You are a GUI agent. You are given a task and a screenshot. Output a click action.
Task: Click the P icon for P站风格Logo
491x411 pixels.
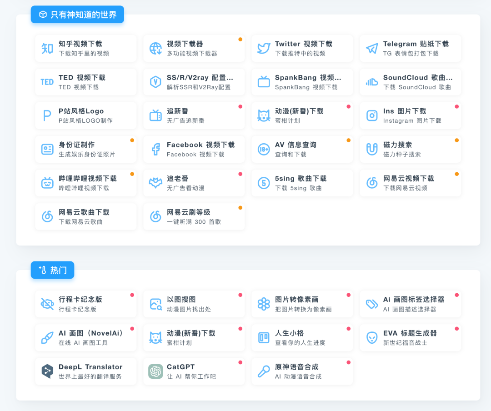tap(47, 115)
